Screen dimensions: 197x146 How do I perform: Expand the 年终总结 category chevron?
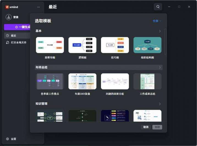[x=160, y=68]
